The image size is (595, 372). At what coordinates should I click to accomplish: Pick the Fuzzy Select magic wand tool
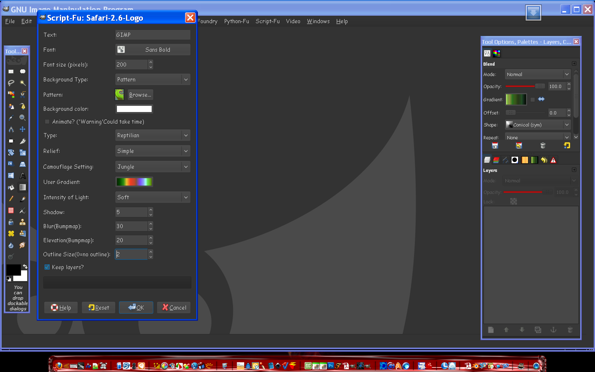click(23, 83)
